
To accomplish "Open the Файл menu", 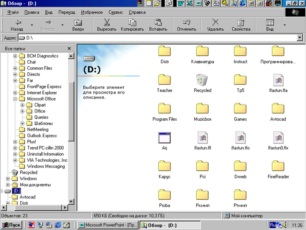I will click(x=13, y=12).
